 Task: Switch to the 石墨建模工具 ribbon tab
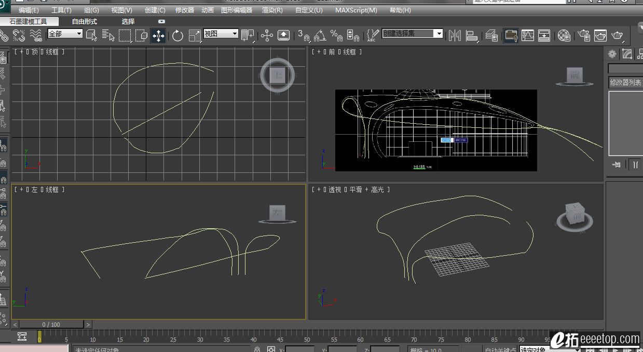(29, 22)
